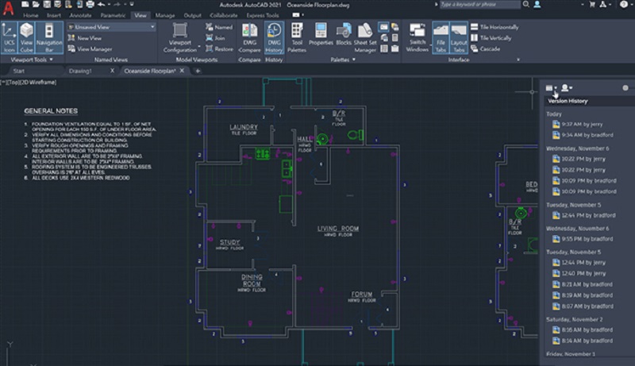The image size is (635, 366).
Task: Click the Open file folder icon
Action: pyautogui.click(x=36, y=5)
